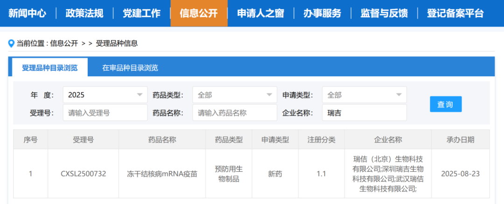This screenshot has width=504, height=204.
Task: Click the 信息公开 breadcrumb link
Action: [x=64, y=43]
